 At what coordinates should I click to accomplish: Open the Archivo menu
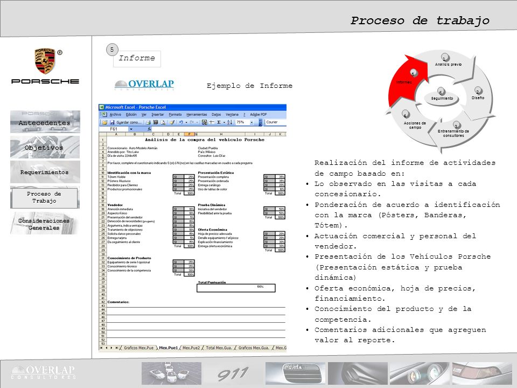click(115, 114)
